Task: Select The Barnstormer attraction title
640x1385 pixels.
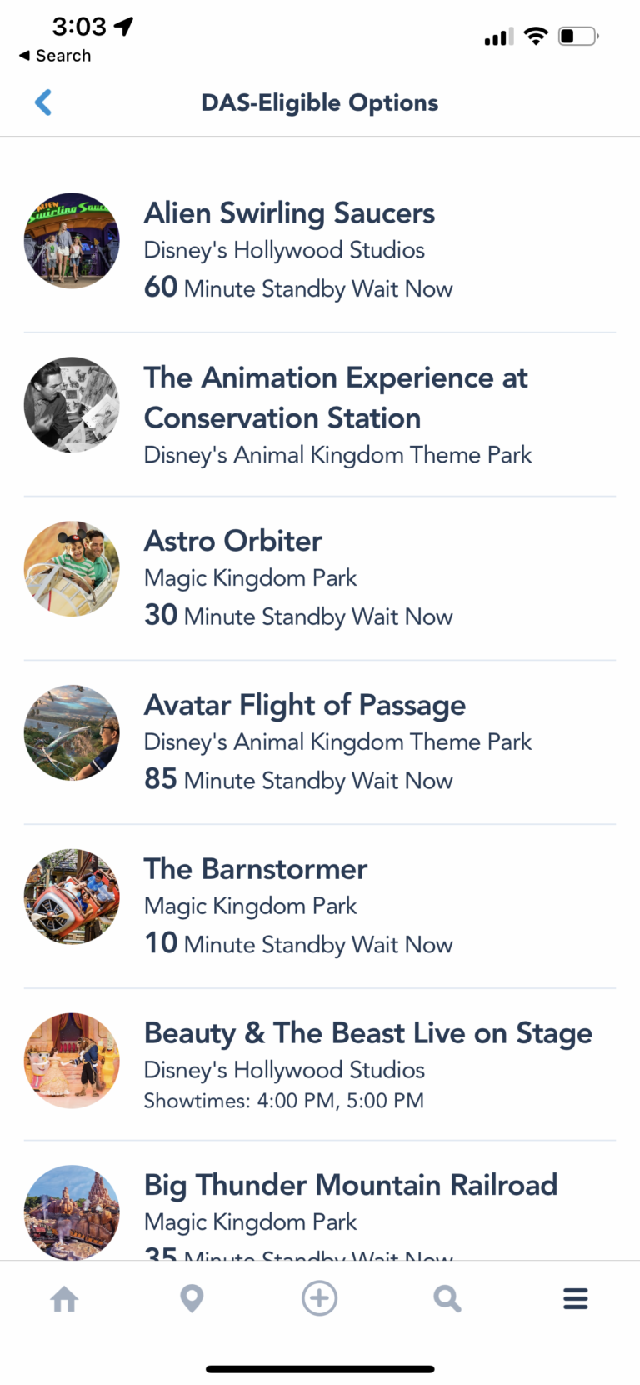Action: coord(255,869)
